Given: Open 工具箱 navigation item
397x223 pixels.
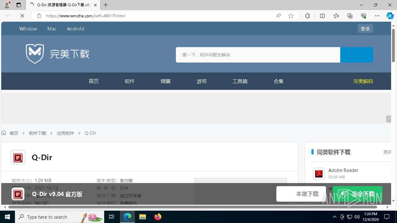Looking at the screenshot, I should (240, 81).
